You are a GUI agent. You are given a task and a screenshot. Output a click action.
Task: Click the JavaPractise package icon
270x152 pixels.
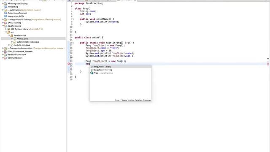tap(12, 35)
